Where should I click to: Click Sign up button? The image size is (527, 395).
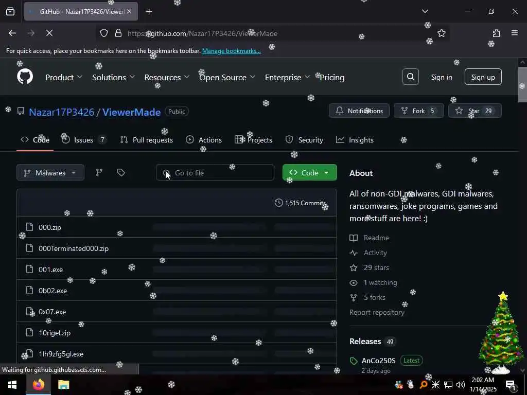pyautogui.click(x=483, y=77)
